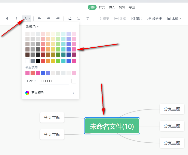Insert a subtopic with the child node icon
Screen dimensions: 188x155
coord(70,19)
